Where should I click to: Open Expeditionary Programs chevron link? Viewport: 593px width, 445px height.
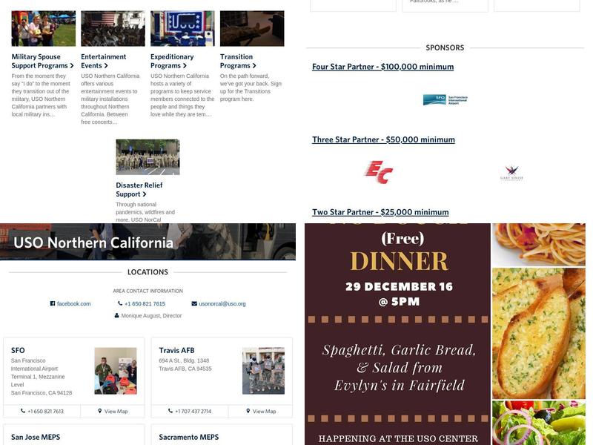172,61
